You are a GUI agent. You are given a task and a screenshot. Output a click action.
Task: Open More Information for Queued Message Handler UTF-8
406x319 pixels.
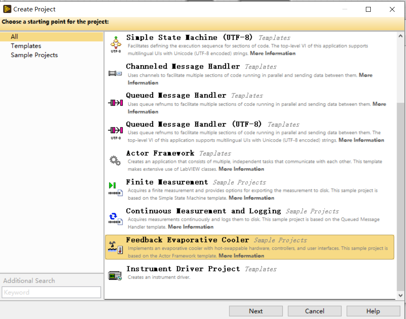[x=361, y=140]
